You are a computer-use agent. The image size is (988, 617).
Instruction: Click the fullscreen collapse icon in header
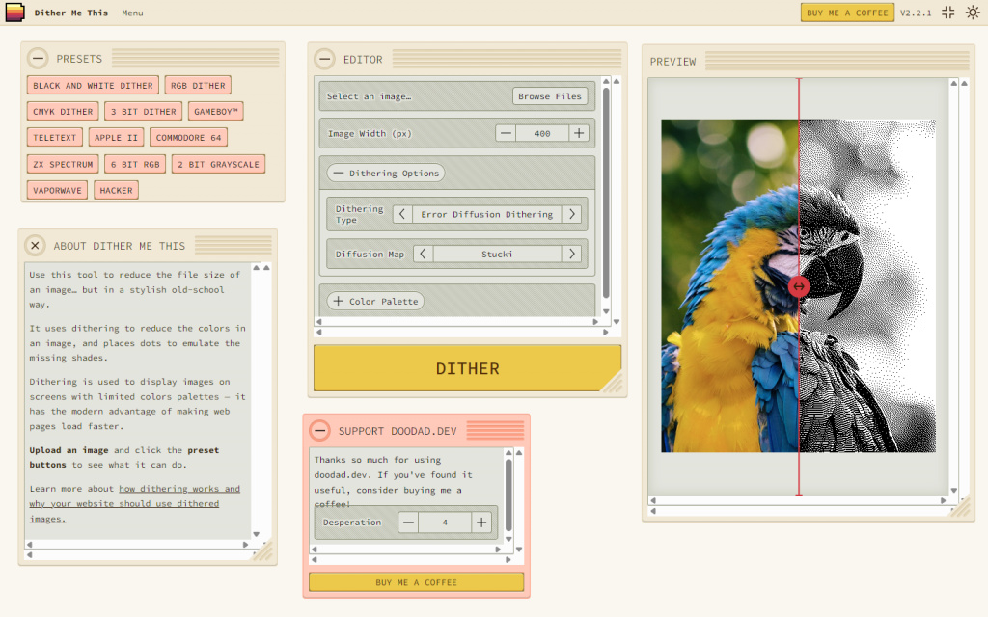(x=947, y=13)
